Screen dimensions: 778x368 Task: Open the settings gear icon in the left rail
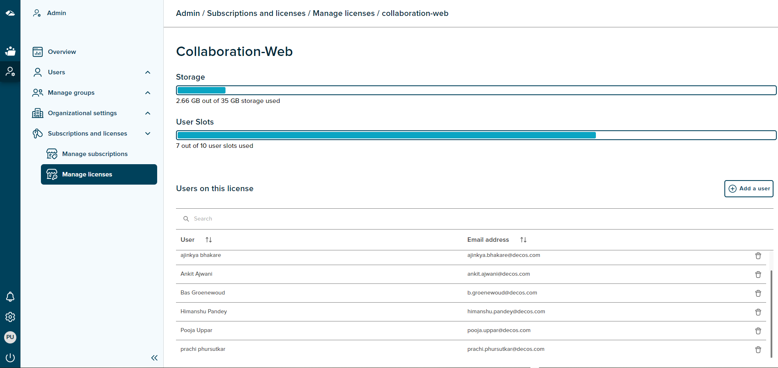[10, 317]
